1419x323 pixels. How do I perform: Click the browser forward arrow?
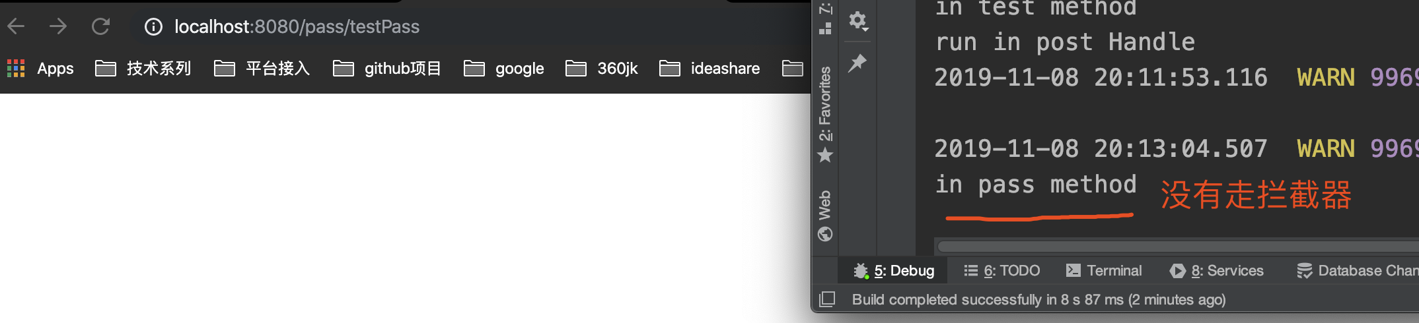(x=58, y=26)
